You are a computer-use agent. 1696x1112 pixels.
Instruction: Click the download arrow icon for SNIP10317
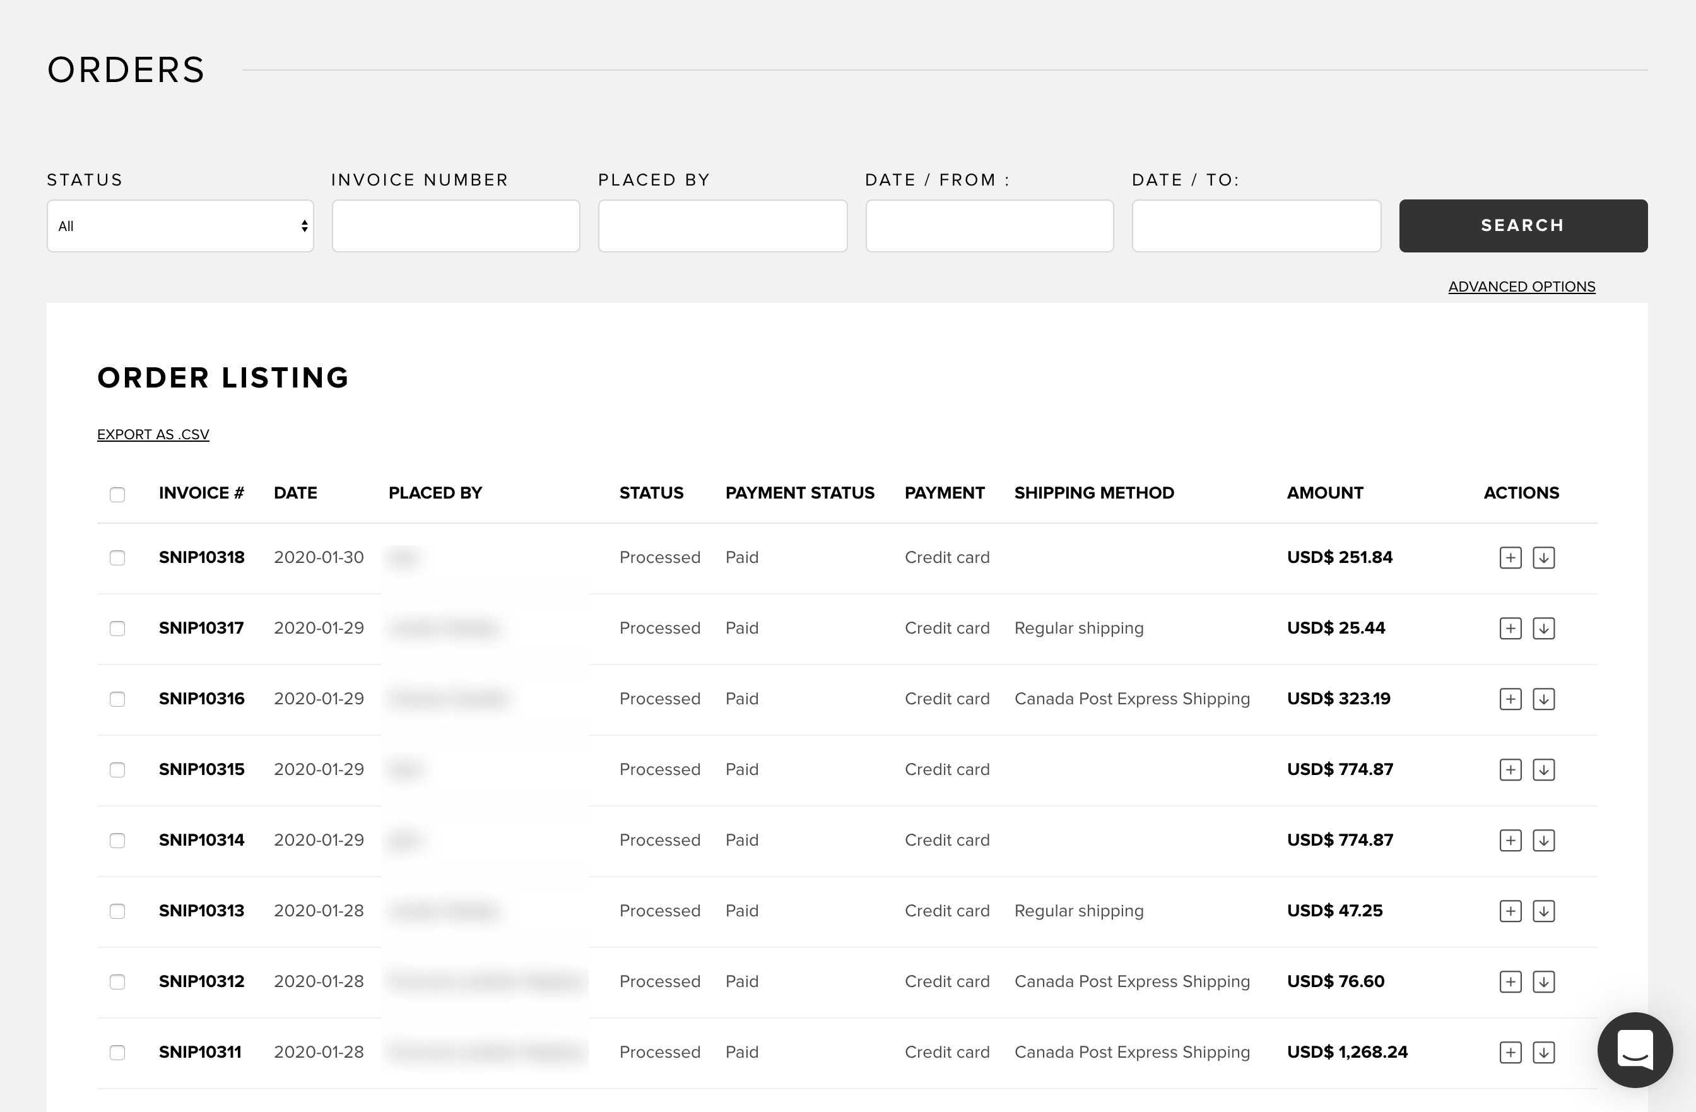[x=1543, y=628]
